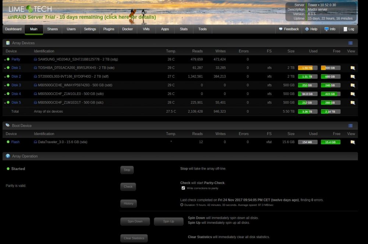Select the Main tab

tap(34, 29)
